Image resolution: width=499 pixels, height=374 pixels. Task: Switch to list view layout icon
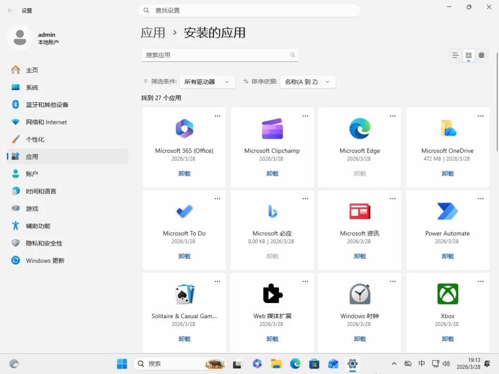tap(456, 55)
